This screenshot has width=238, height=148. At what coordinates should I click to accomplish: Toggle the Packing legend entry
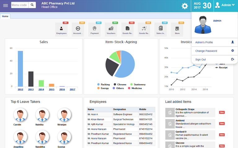pyautogui.click(x=104, y=84)
